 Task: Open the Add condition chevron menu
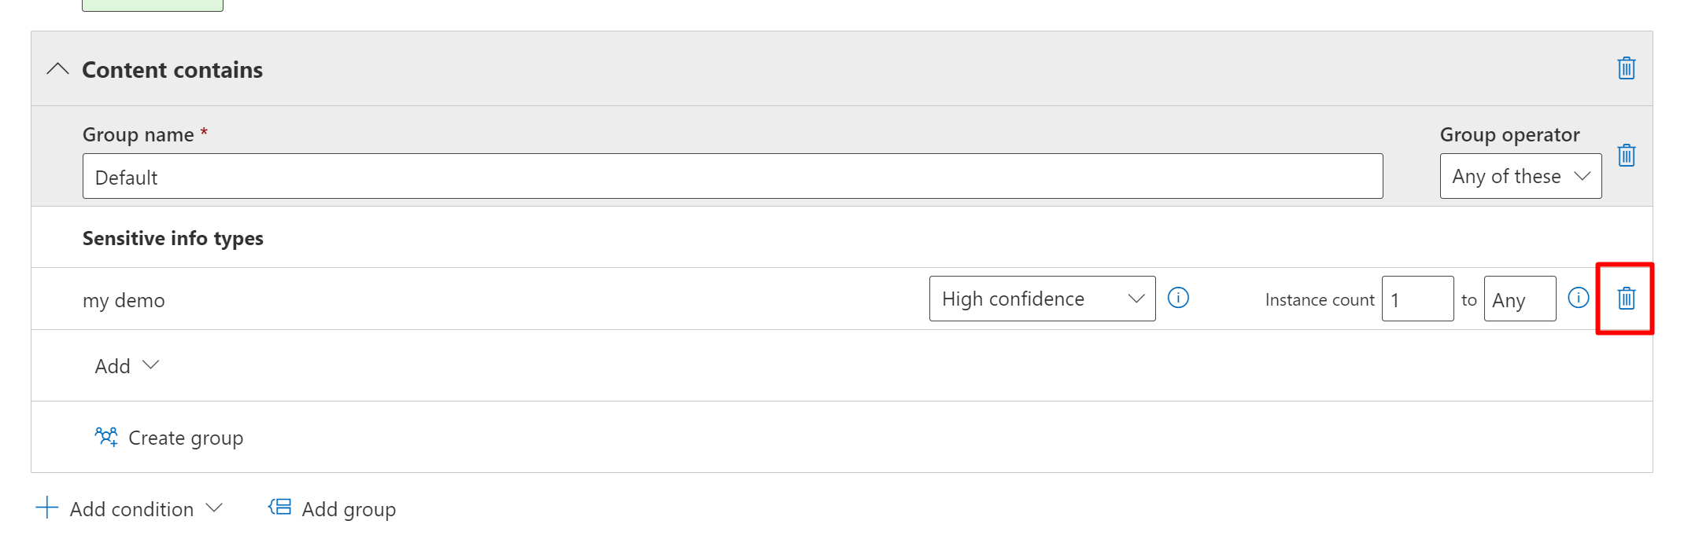(214, 508)
